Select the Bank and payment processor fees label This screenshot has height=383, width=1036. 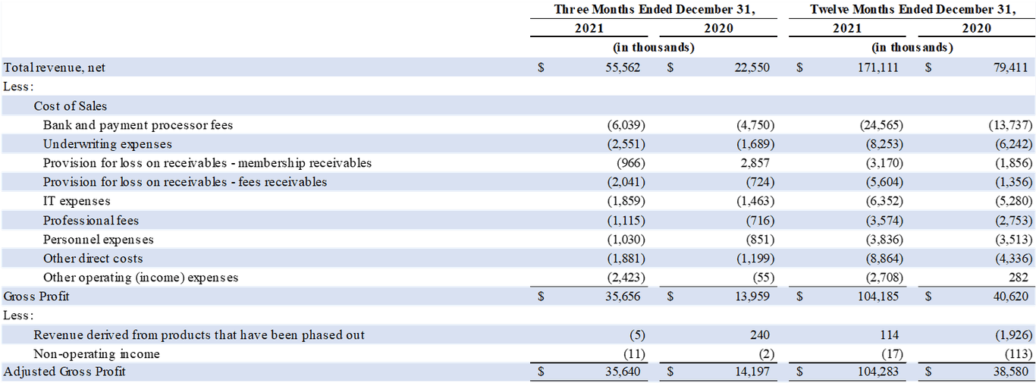(138, 125)
